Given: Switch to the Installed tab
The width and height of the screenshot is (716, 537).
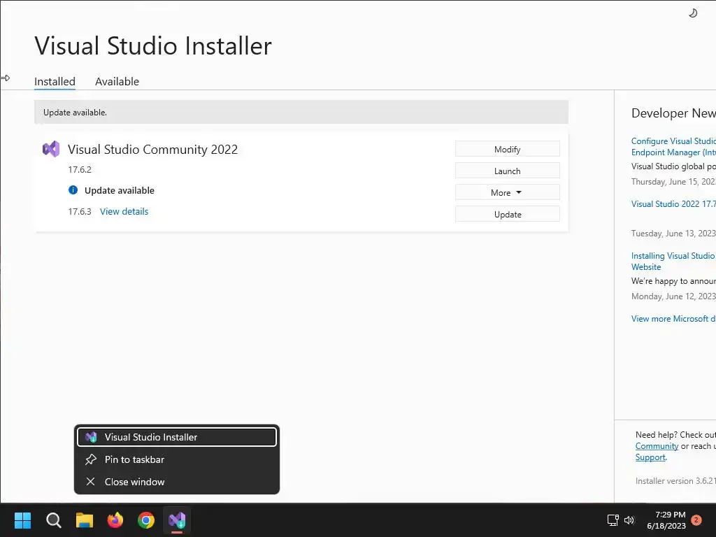Looking at the screenshot, I should click(55, 81).
